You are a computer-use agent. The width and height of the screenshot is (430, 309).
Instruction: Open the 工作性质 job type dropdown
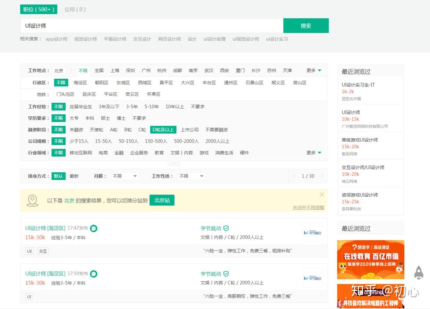191,176
